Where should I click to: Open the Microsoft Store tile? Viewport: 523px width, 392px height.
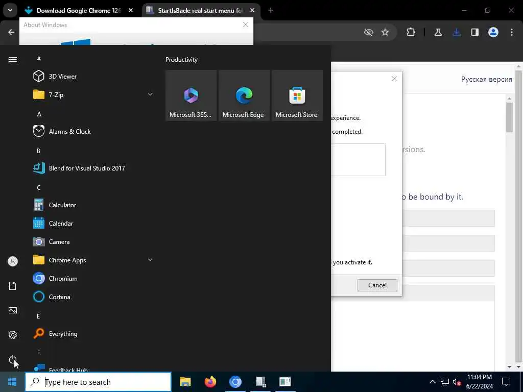click(297, 95)
